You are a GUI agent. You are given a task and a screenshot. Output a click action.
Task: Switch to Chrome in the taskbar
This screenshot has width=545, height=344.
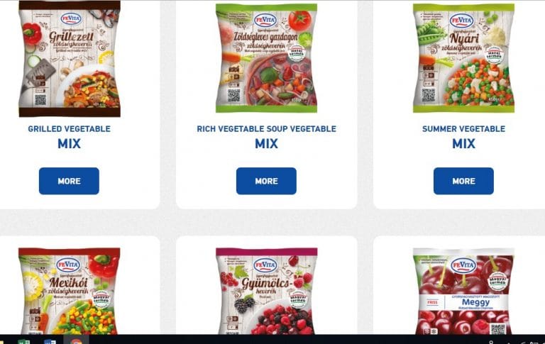tap(76, 341)
